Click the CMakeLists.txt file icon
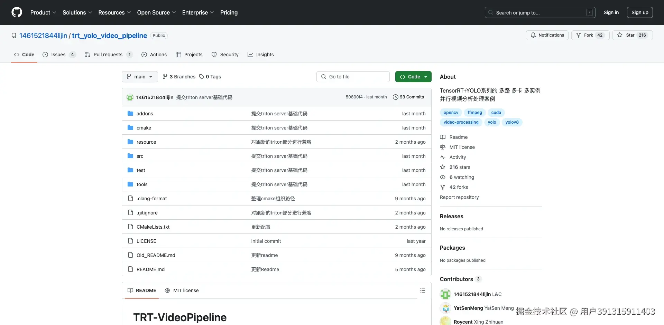Screen dimensions: 664x325 tap(130, 227)
